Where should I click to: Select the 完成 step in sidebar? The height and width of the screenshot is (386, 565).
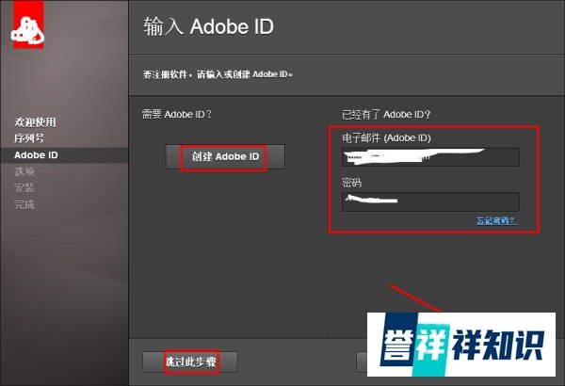tap(24, 204)
